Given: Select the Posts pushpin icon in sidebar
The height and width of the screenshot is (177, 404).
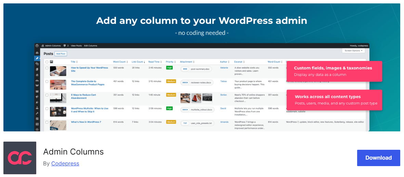Looking at the screenshot, I should click(x=37, y=58).
